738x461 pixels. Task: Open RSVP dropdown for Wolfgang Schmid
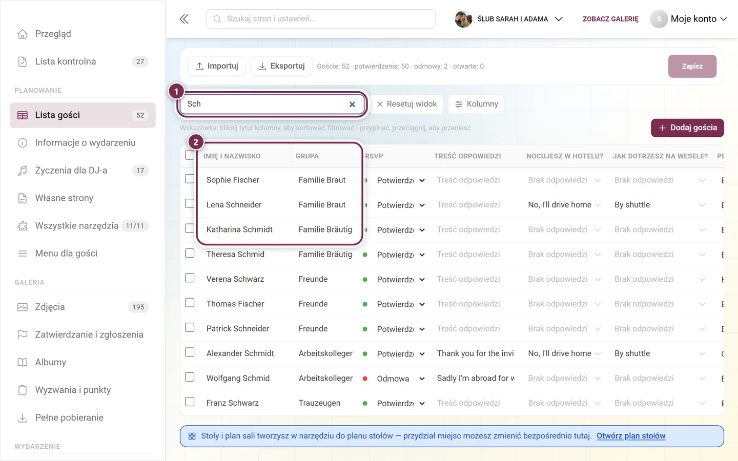tap(401, 379)
